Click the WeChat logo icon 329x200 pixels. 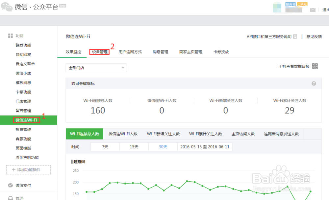[x=7, y=7]
